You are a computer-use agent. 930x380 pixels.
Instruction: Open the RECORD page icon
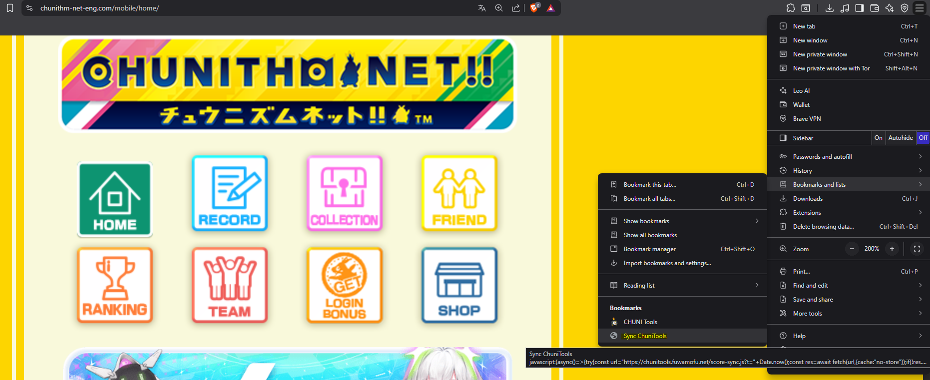click(x=230, y=193)
